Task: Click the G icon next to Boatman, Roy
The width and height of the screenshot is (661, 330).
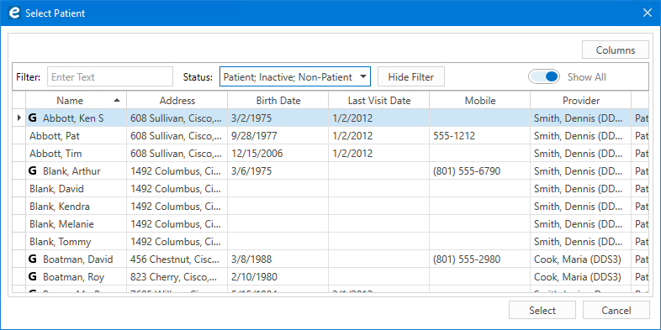Action: pos(33,277)
